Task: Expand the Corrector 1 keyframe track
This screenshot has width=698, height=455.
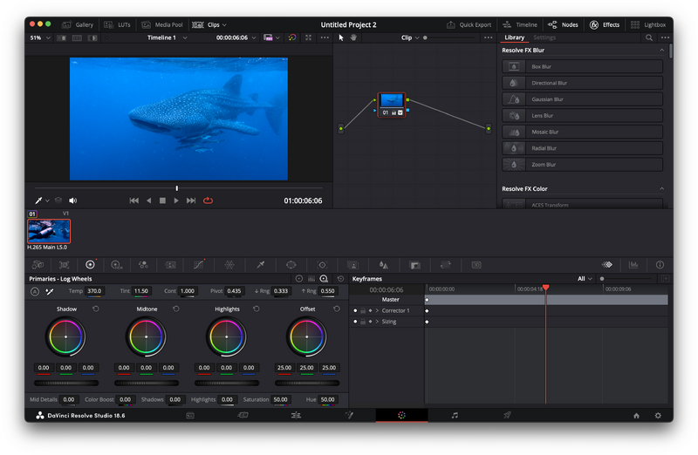Action: coord(377,310)
